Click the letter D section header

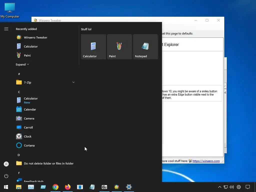tap(19, 155)
